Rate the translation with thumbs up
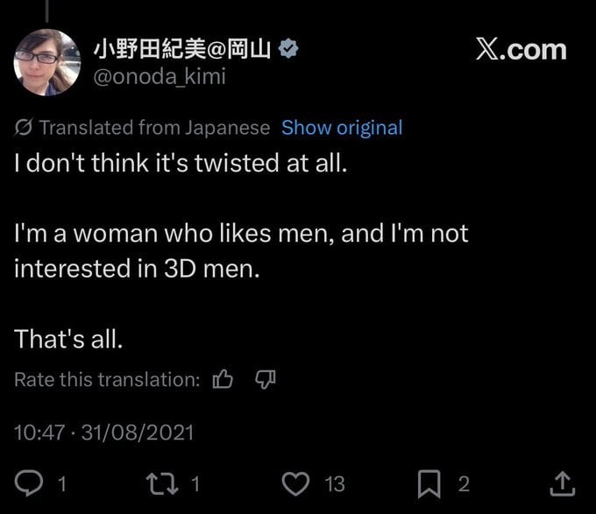 [223, 380]
